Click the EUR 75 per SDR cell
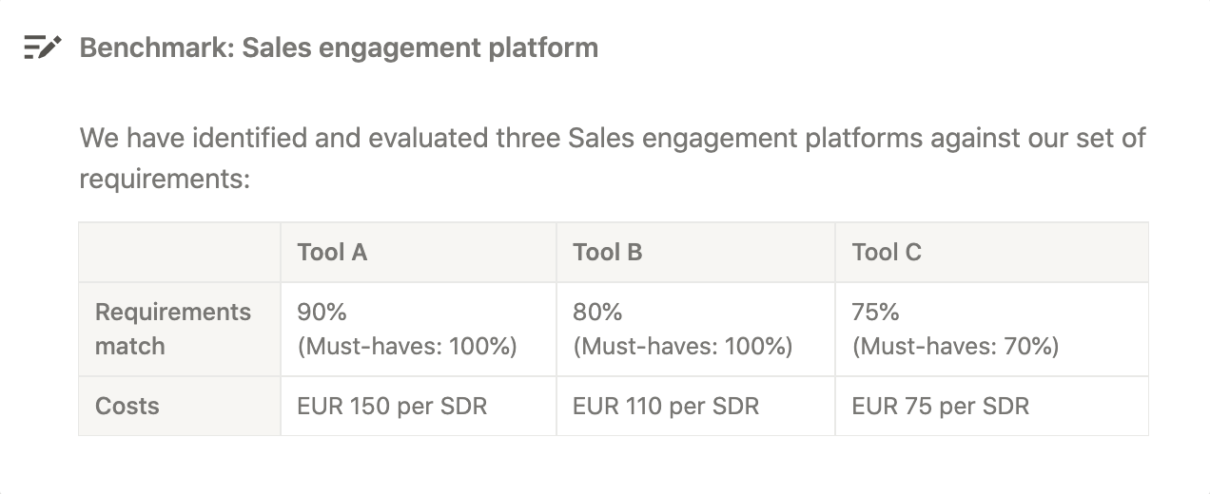 [940, 406]
